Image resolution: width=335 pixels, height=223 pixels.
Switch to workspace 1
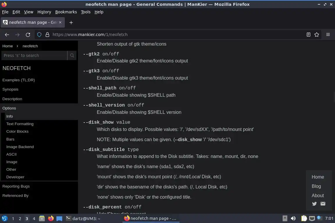coord(13,219)
